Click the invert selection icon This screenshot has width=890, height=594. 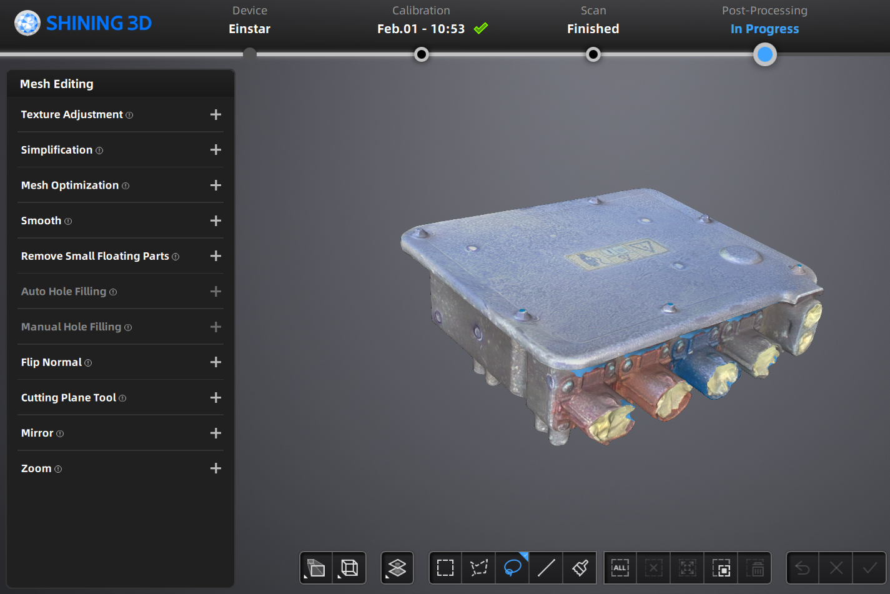click(x=721, y=568)
